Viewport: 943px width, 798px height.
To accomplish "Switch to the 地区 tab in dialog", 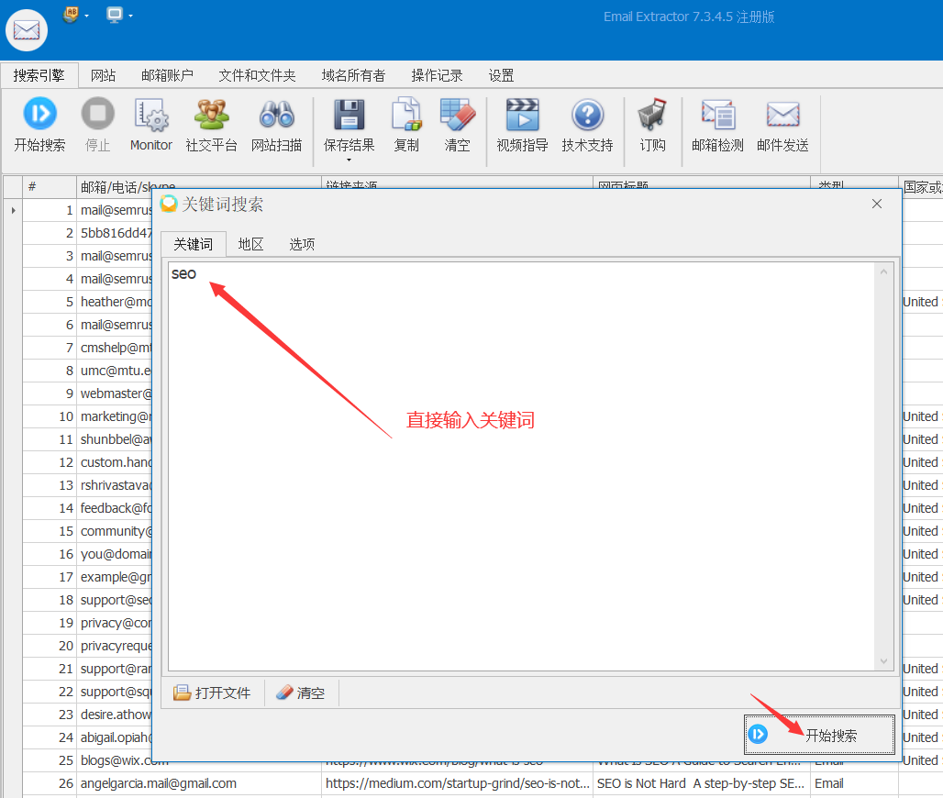I will [x=250, y=244].
